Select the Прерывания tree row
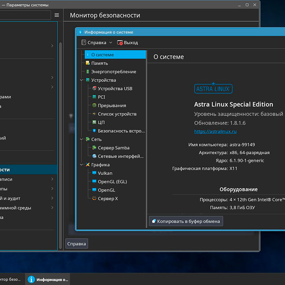Image resolution: width=285 pixels, height=285 pixels. tap(112, 105)
